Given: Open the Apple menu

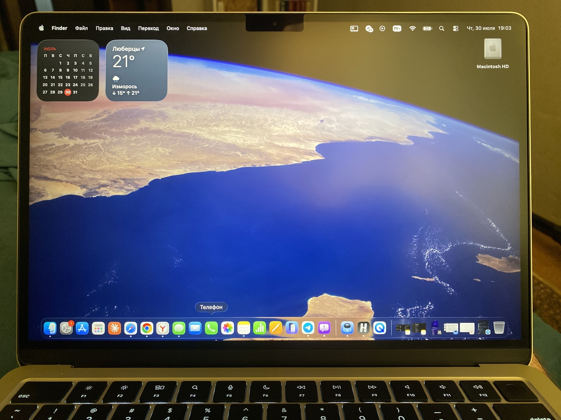Looking at the screenshot, I should pos(42,28).
